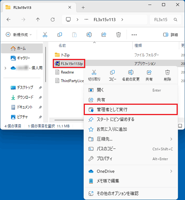
Task: Select the Readme file
Action: (65, 72)
